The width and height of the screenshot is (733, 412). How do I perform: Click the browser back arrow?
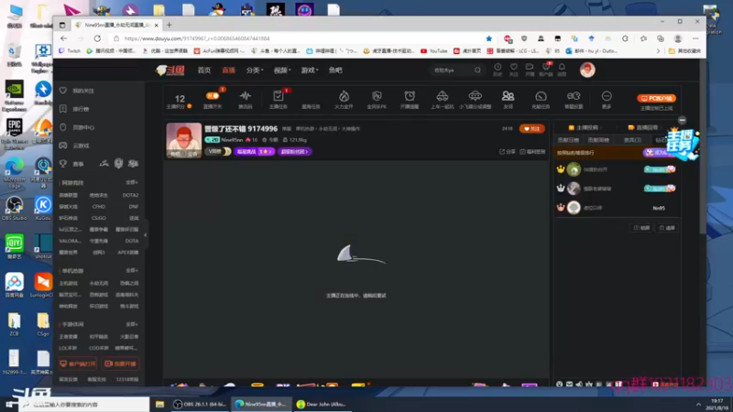coord(64,38)
